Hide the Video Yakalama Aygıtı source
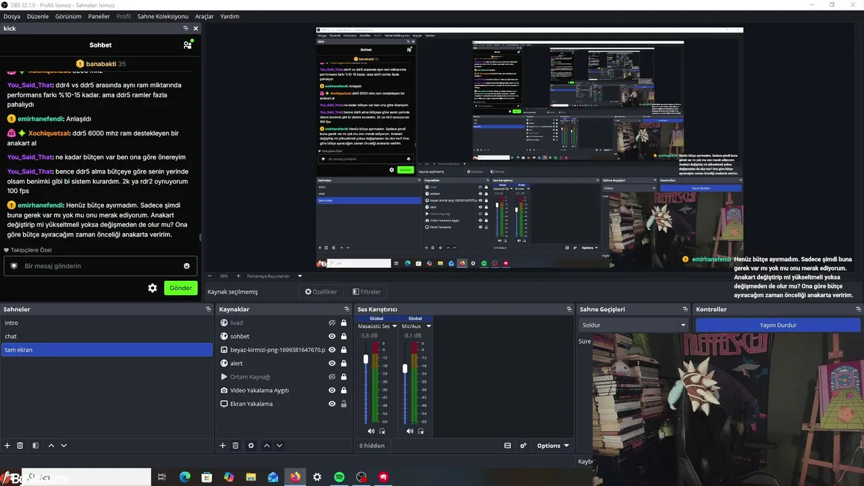Screen dimensions: 864x486 332,390
